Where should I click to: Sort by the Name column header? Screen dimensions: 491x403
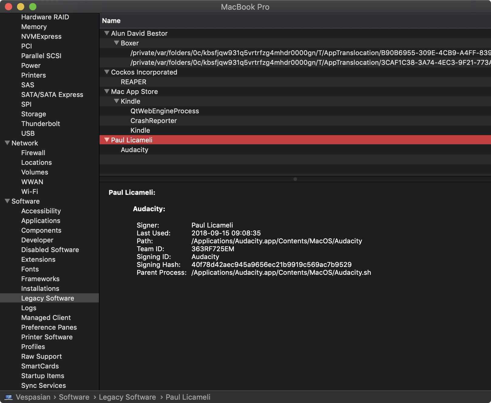295,21
